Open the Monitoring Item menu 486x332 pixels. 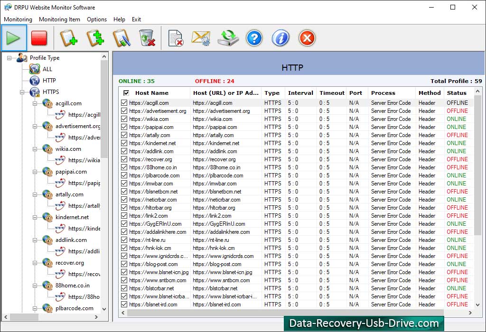59,19
